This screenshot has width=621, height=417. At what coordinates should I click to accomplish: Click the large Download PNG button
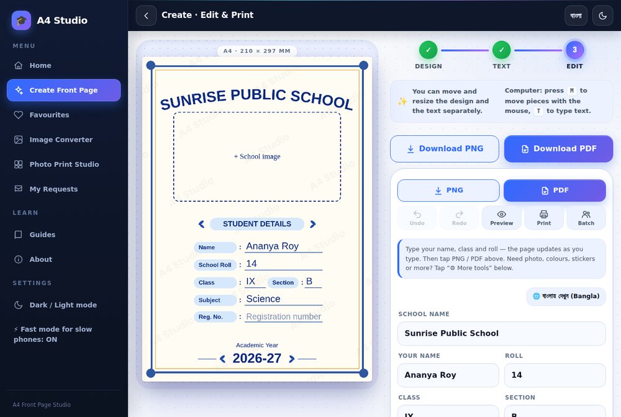point(445,149)
